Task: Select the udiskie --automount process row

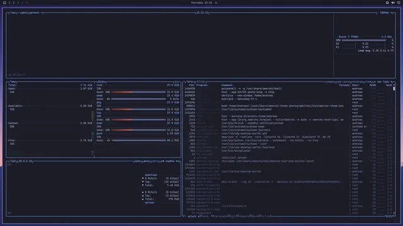Action: point(288,141)
